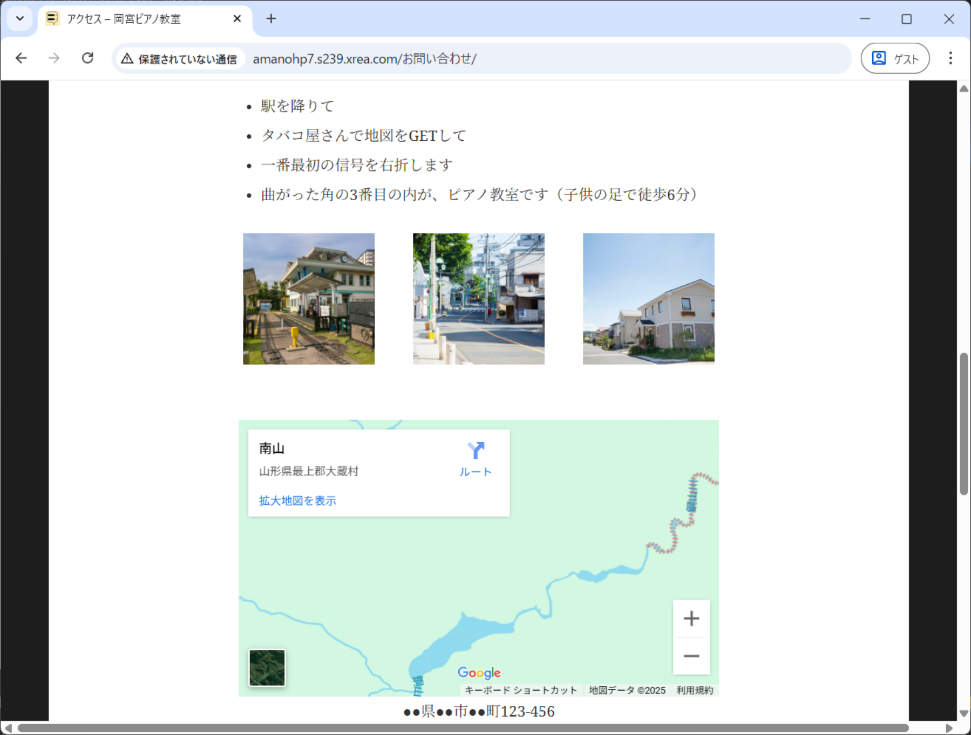The width and height of the screenshot is (971, 735).
Task: Zoom in on the Google map
Action: (x=691, y=619)
